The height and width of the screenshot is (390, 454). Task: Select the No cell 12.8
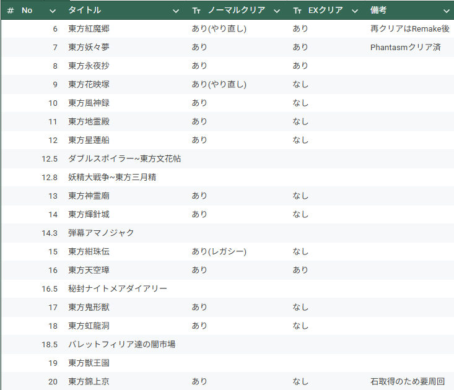[x=50, y=177]
